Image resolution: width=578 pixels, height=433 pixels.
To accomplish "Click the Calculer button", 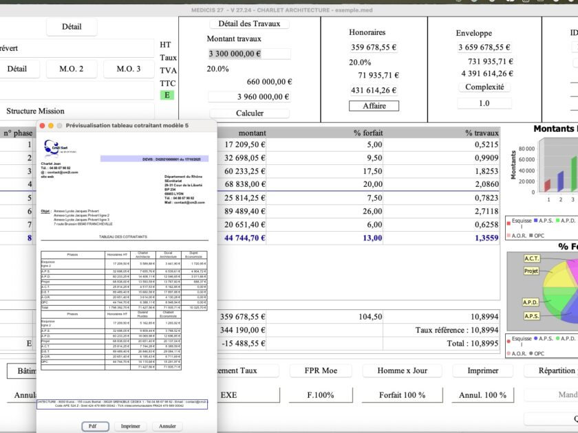I will 250,113.
